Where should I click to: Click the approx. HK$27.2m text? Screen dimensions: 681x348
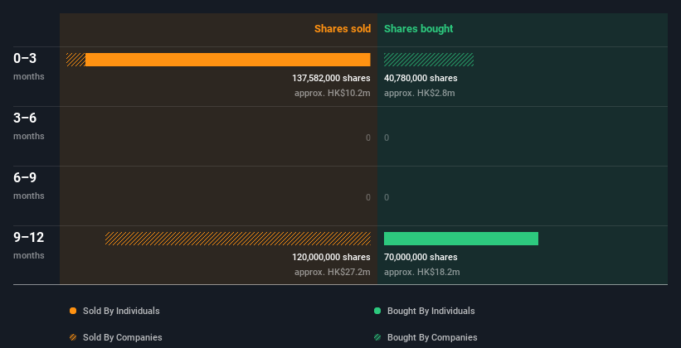(x=333, y=272)
